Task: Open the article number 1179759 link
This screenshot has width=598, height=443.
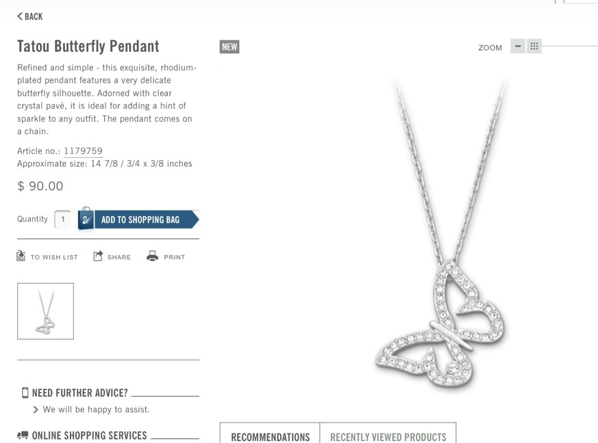Action: [83, 151]
